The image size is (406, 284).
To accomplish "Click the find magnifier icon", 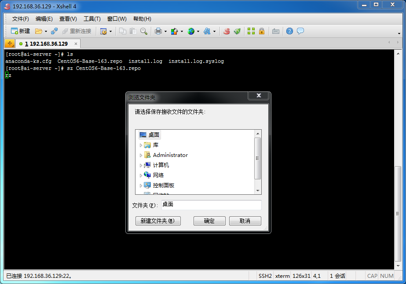I will 144,31.
